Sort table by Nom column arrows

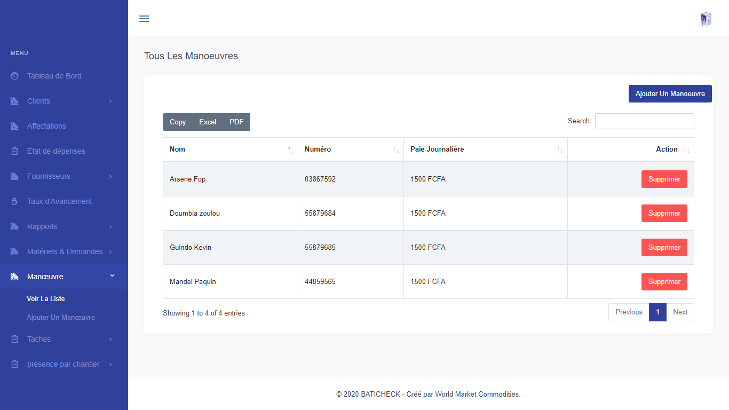[290, 150]
